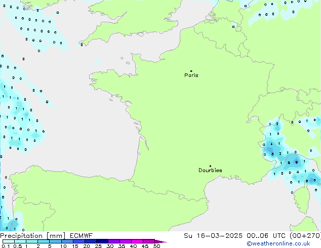The height and width of the screenshot is (248, 321).
Task: Click the legend label '0.1'
Action: point(6,246)
